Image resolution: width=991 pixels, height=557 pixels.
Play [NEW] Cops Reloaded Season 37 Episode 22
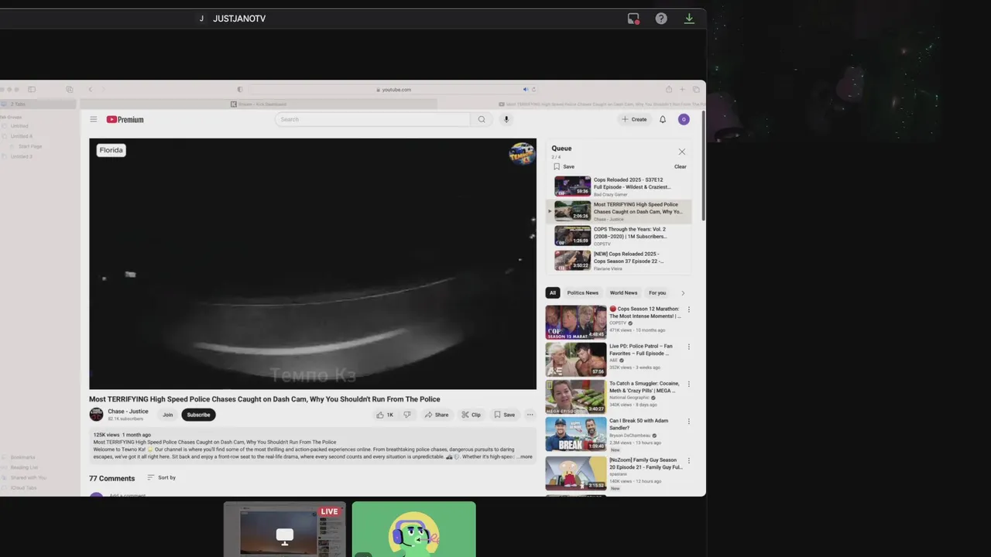point(619,260)
